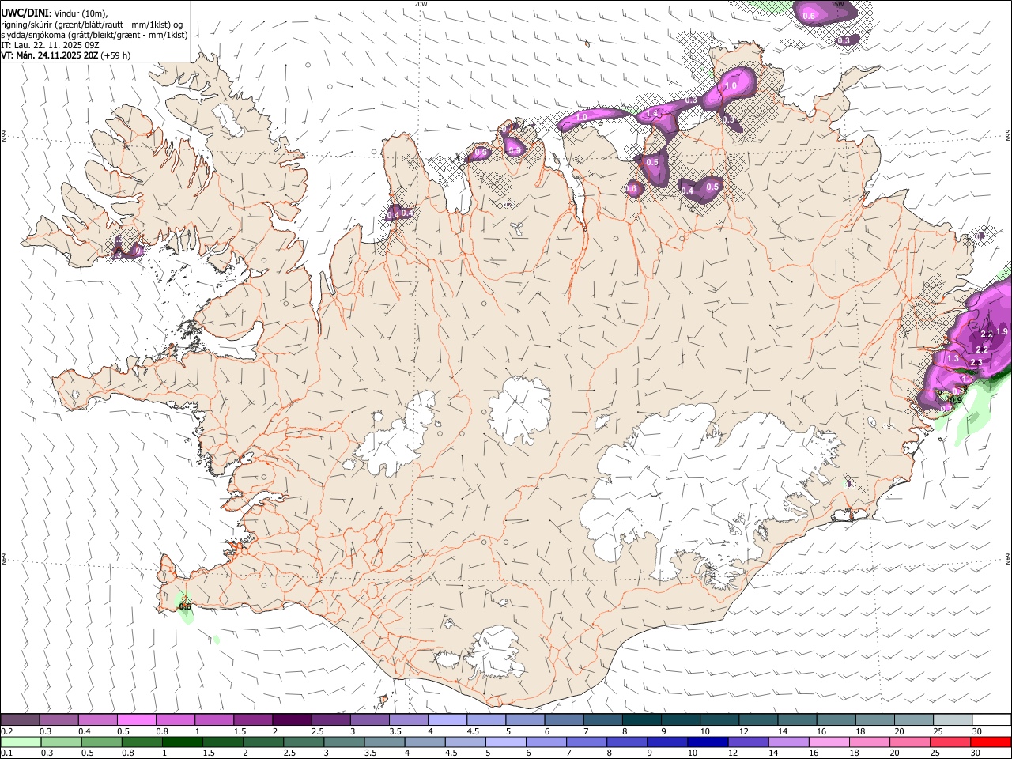Click the '1.3' precipitation value on the map
The width and height of the screenshot is (1012, 759).
click(x=953, y=359)
